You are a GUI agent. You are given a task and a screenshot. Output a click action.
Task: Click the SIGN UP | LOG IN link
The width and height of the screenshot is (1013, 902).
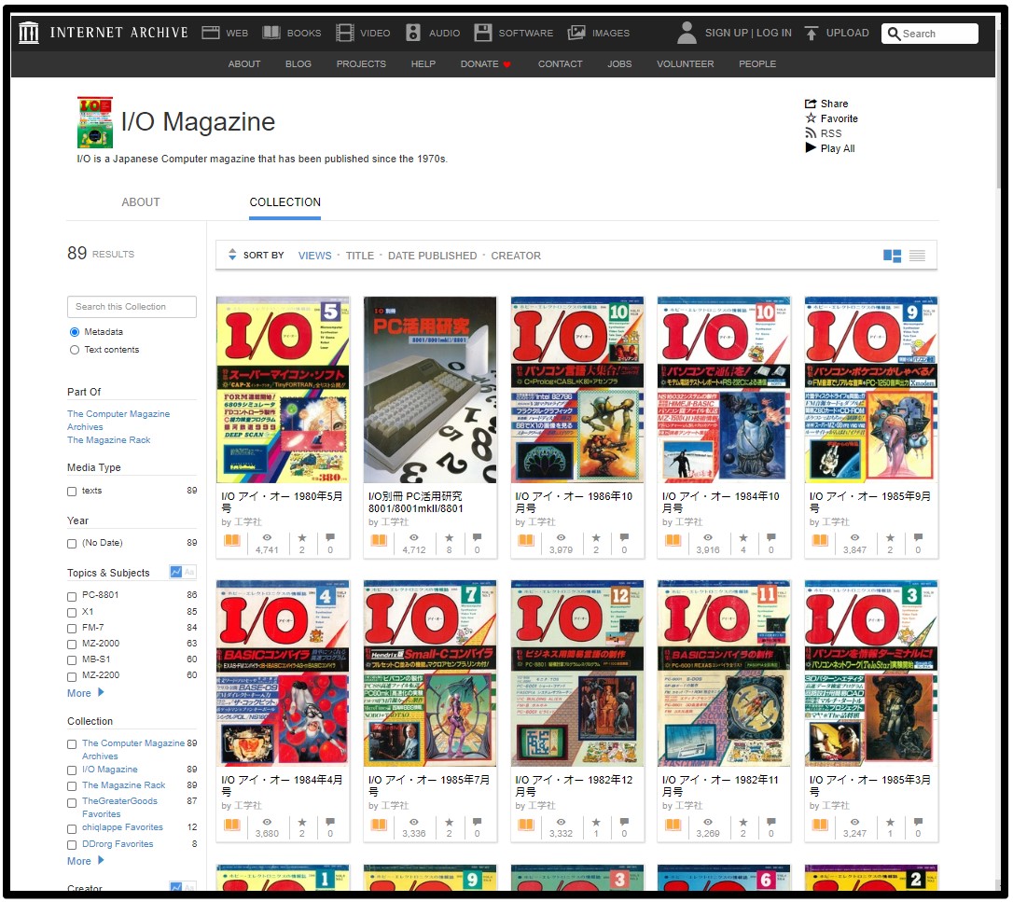[x=748, y=33]
